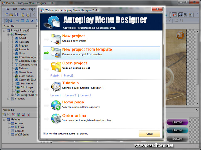
Task: Click the four-corner handles toolbar button
Action: click(x=181, y=15)
